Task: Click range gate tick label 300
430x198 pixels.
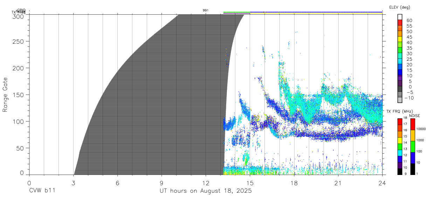Action: pyautogui.click(x=18, y=16)
